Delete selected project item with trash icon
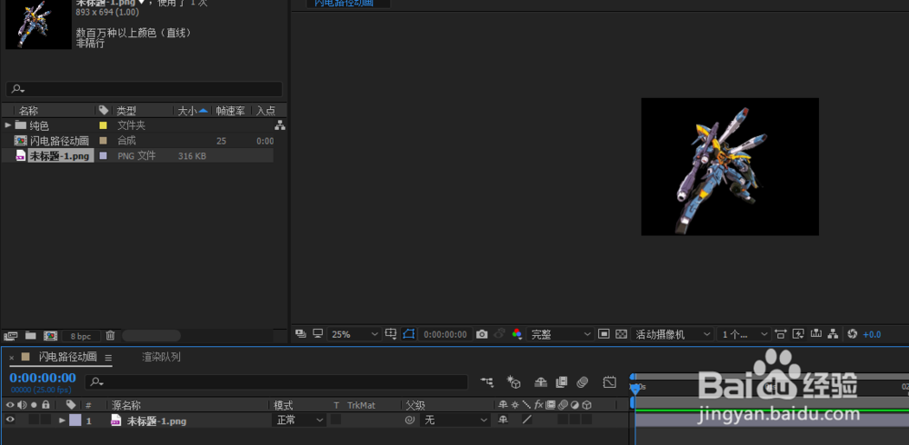This screenshot has height=445, width=909. click(110, 335)
